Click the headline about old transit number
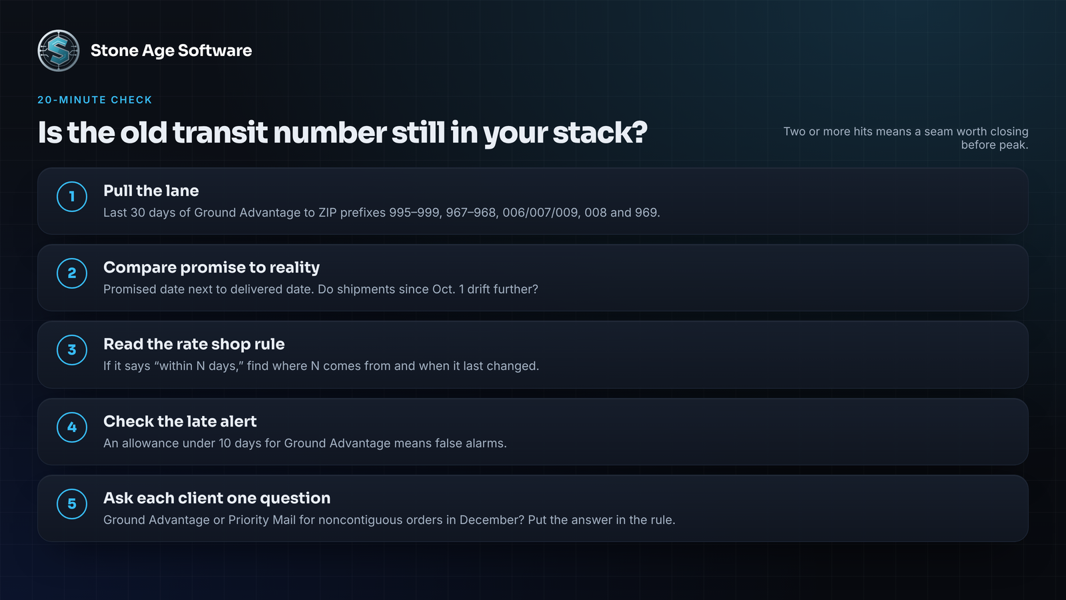 342,133
